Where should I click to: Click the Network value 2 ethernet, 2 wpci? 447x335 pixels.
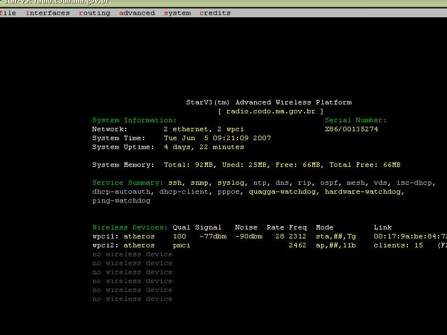click(x=204, y=129)
